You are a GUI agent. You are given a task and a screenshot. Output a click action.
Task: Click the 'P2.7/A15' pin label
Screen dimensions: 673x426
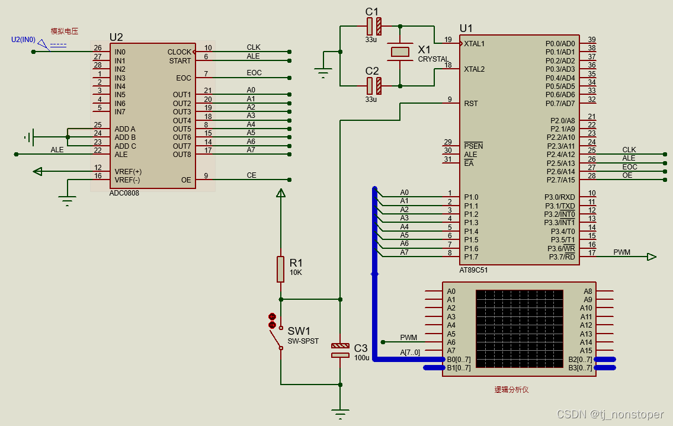pyautogui.click(x=560, y=180)
